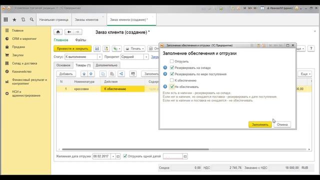Open the dropdown arrow next to info icon

[x=301, y=8]
